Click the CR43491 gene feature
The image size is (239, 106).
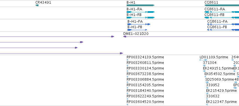37,5
